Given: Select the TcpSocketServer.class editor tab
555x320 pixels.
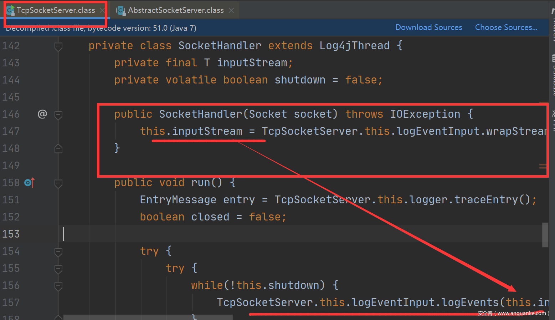Looking at the screenshot, I should pyautogui.click(x=56, y=10).
